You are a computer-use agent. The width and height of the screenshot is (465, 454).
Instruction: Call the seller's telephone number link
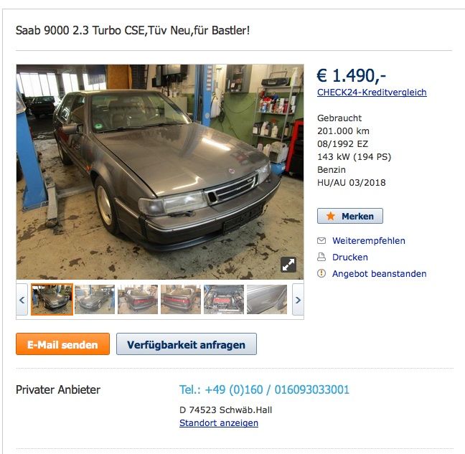[x=264, y=389]
